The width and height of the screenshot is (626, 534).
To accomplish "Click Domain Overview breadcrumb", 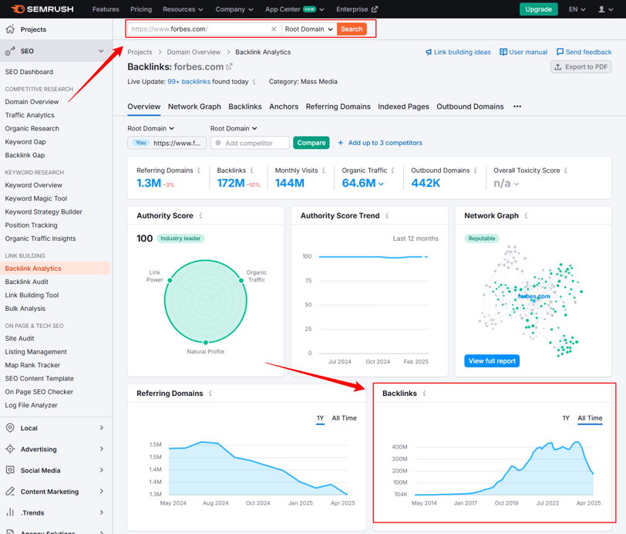I will point(194,52).
